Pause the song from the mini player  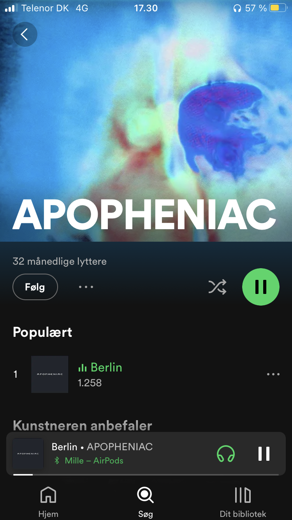[x=264, y=454]
